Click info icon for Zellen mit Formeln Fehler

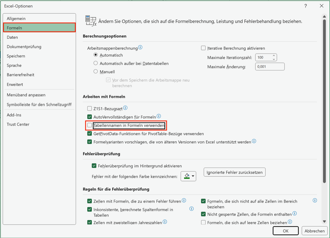pos(184,200)
